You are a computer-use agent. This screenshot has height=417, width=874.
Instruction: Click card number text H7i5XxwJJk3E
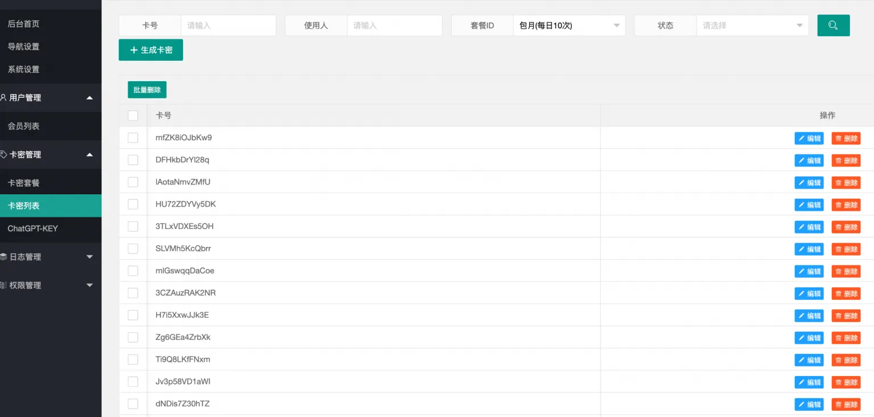[x=182, y=315]
